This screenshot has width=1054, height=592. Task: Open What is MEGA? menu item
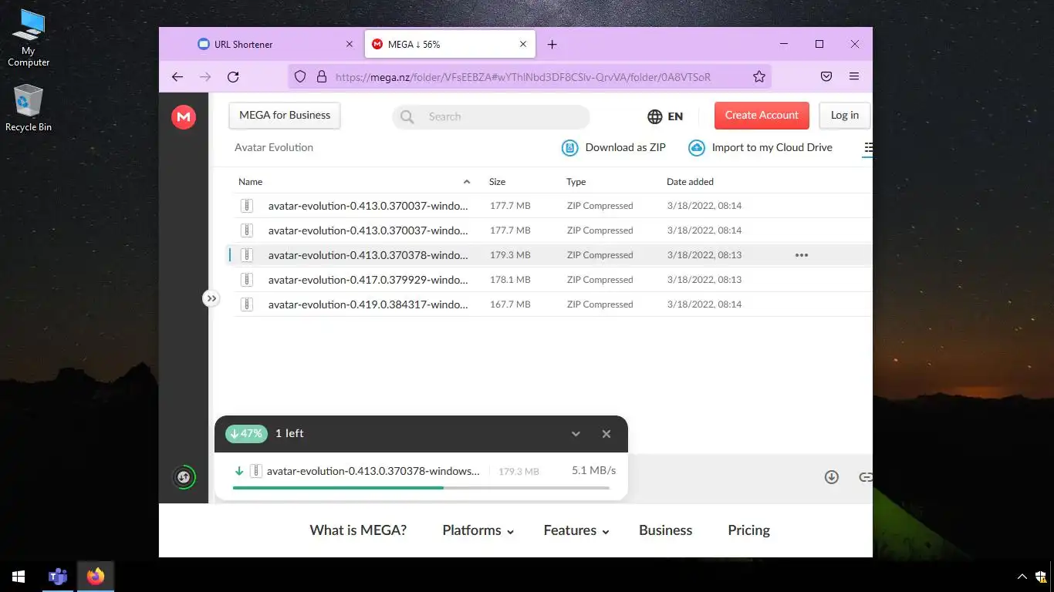(x=358, y=530)
